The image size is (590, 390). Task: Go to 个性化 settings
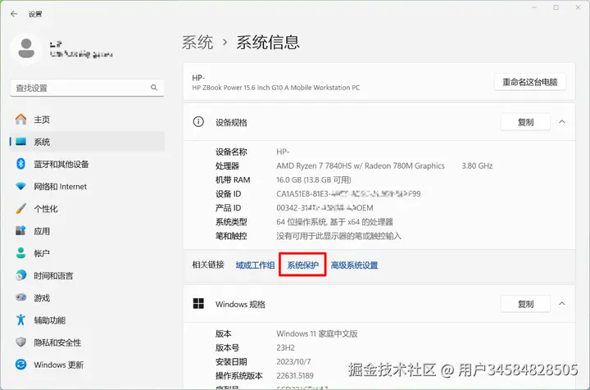(87, 209)
